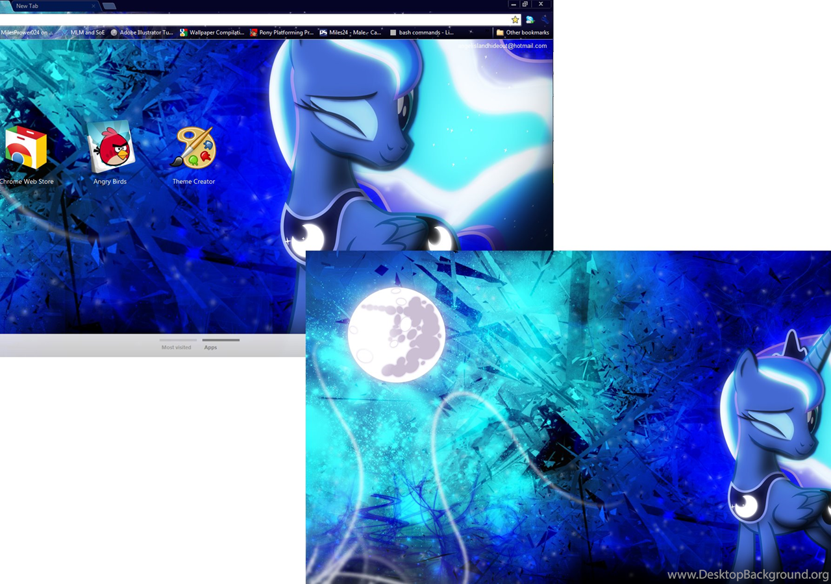Restore down the Chrome window
This screenshot has height=584, width=831.
click(525, 4)
